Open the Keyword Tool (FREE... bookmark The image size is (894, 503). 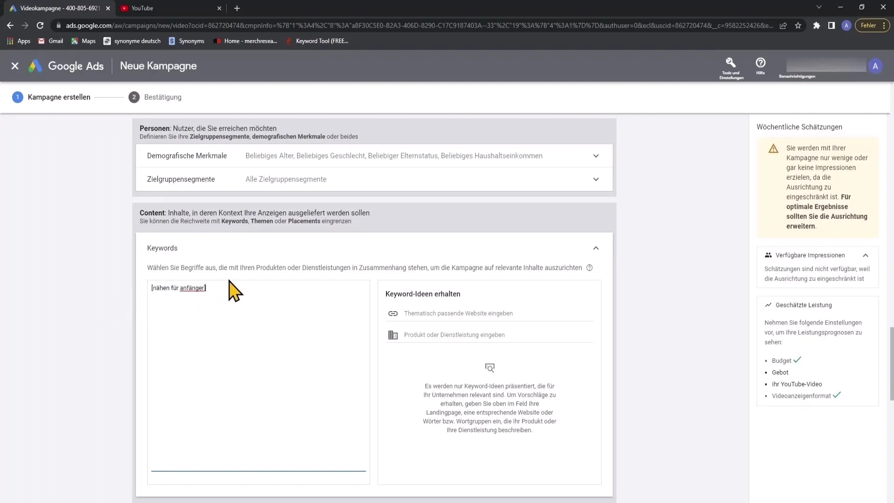click(x=317, y=41)
